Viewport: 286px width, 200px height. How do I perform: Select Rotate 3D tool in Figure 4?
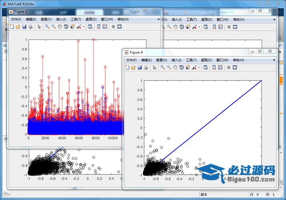[x=182, y=68]
